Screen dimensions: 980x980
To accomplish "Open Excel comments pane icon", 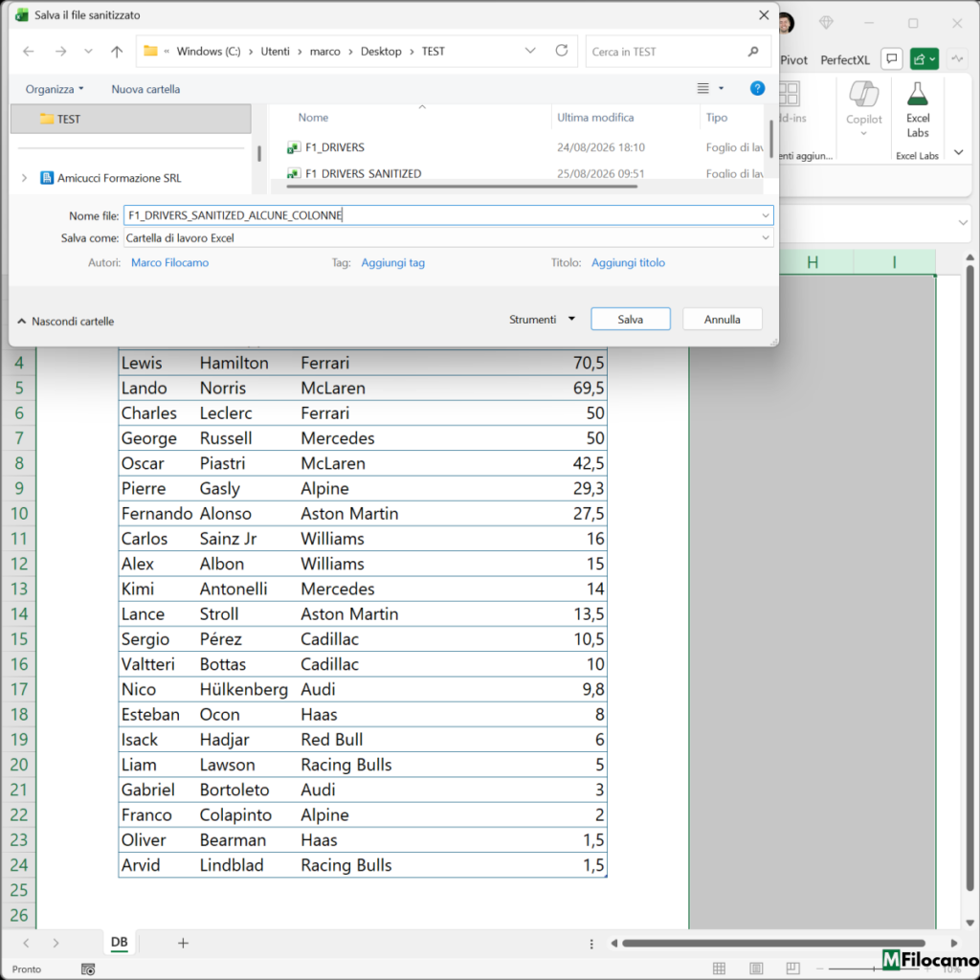I will 892,58.
